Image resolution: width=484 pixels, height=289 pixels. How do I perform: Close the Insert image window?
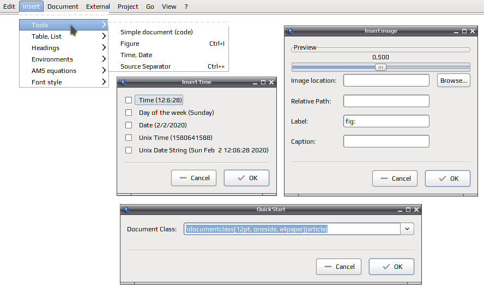473,31
